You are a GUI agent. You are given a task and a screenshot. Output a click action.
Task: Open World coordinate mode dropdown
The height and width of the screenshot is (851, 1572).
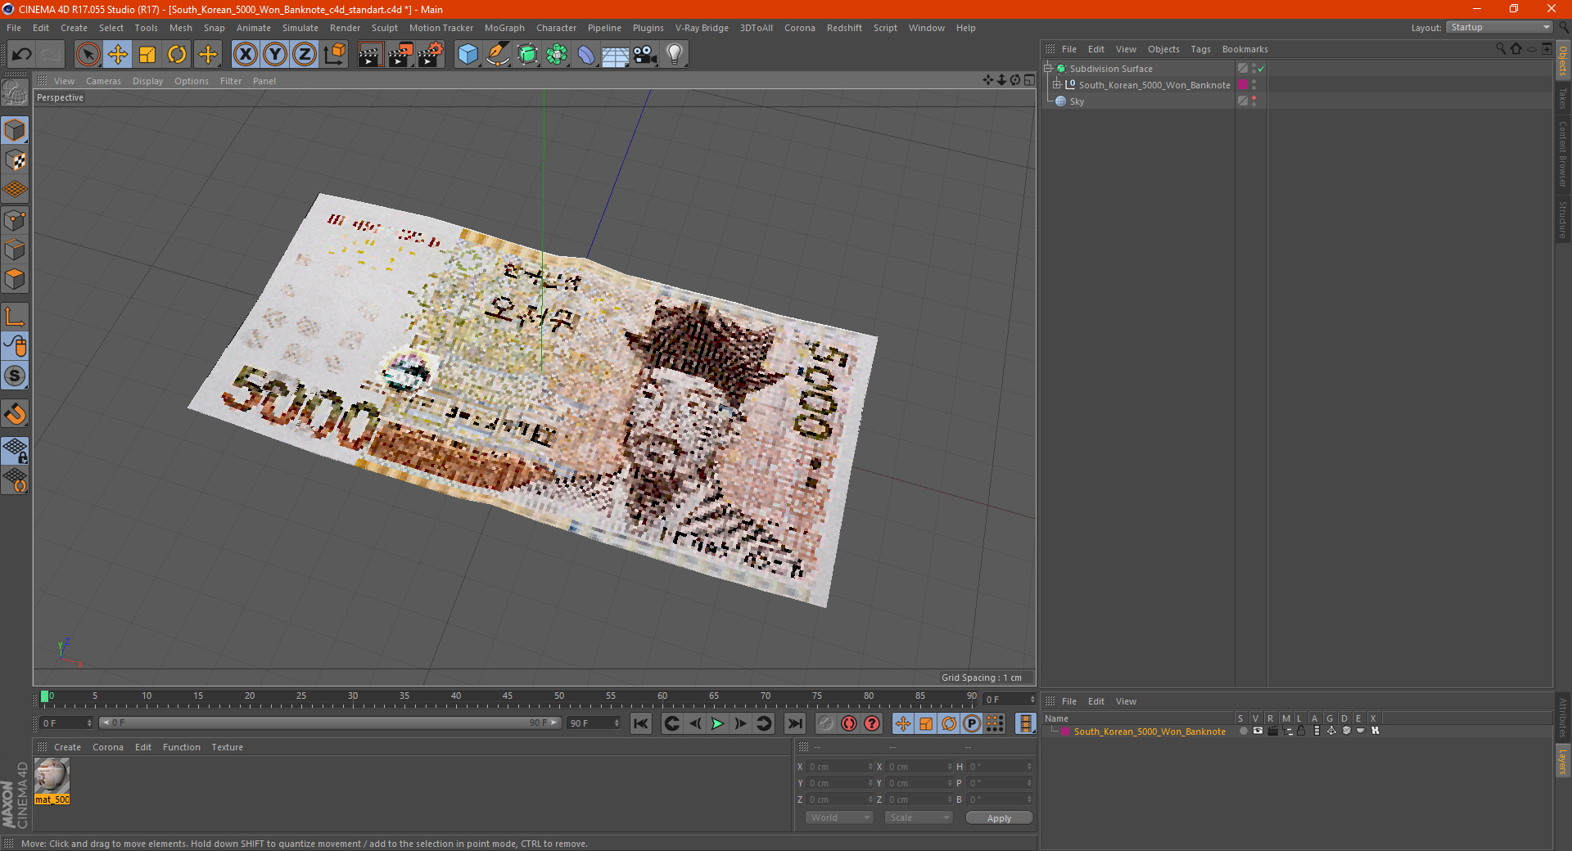(x=839, y=817)
